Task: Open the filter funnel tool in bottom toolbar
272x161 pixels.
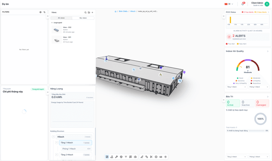Action: click(x=126, y=157)
